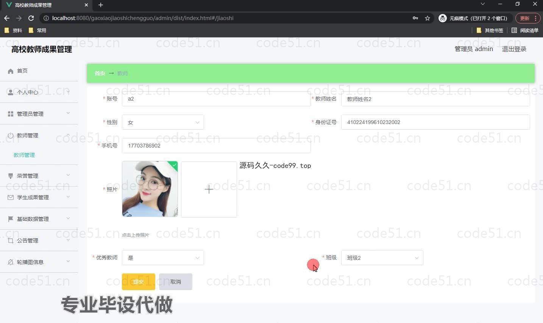This screenshot has width=543, height=323.
Task: Click the plus icon to upload photo
Action: click(x=209, y=189)
